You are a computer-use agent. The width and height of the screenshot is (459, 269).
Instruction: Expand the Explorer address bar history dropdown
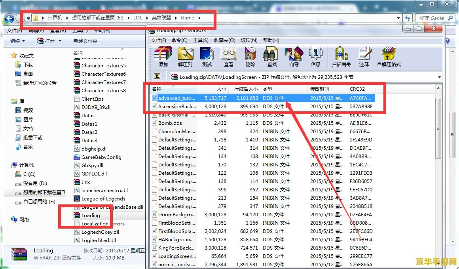tap(398, 18)
